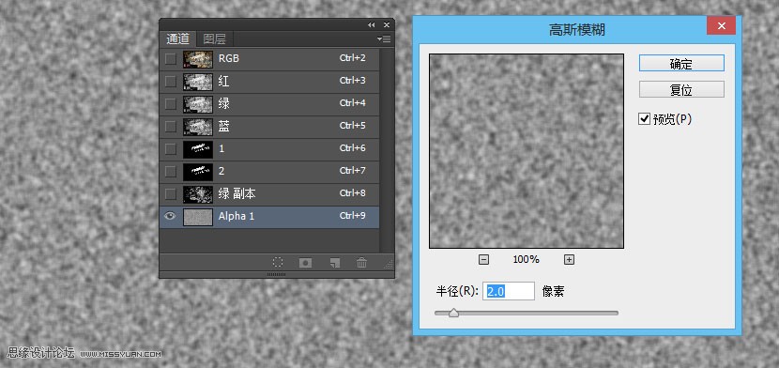Hide Alpha 1 channel eye icon

coord(170,216)
